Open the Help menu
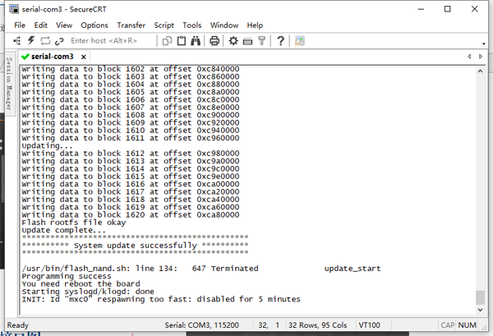Screen dimensions: 493x336 click(255, 25)
